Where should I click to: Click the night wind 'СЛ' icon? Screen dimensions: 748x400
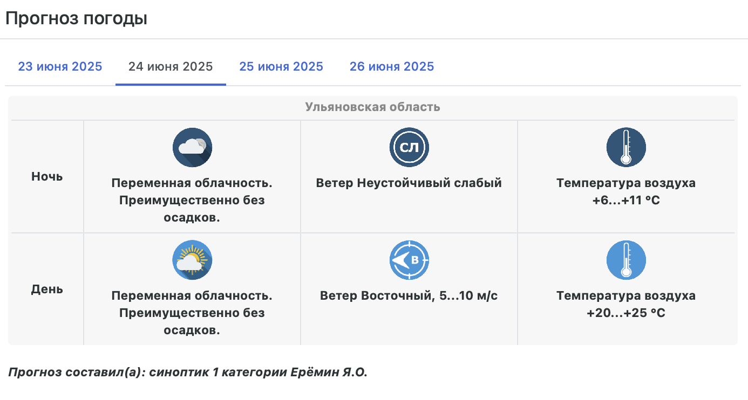click(409, 147)
